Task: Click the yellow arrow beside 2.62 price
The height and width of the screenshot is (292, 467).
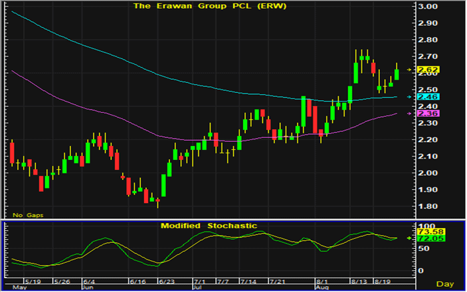Action: click(x=409, y=70)
